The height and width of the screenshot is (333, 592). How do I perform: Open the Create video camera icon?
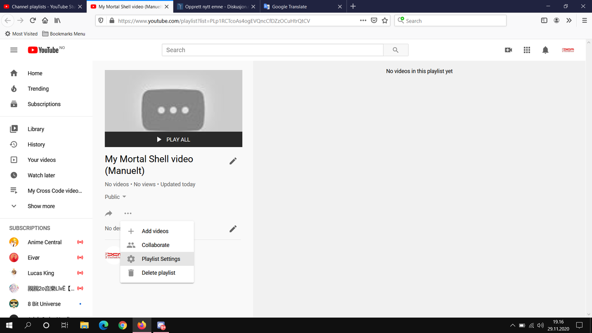click(508, 50)
